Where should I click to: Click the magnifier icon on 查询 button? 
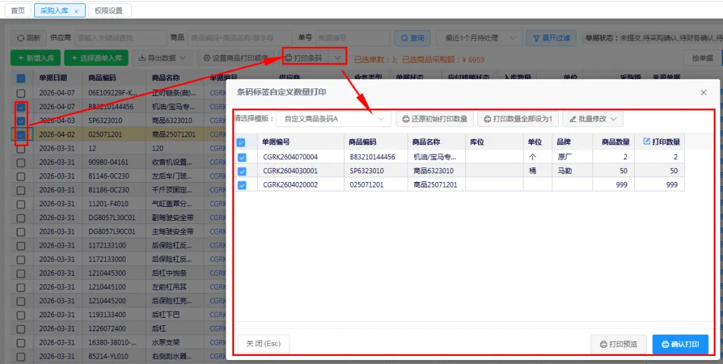(404, 38)
